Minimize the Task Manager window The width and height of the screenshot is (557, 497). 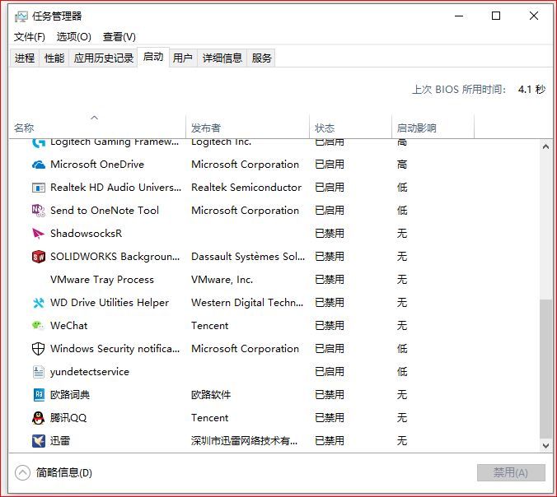(459, 16)
